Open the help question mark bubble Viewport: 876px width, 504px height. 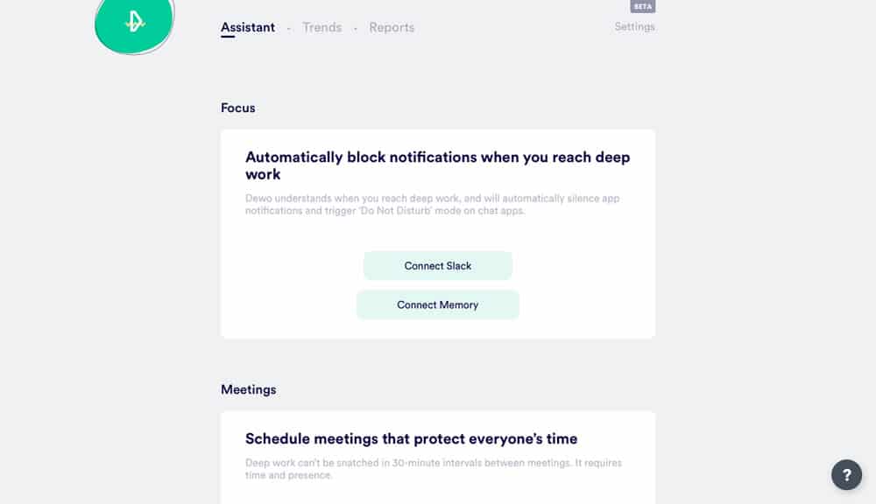click(x=846, y=475)
